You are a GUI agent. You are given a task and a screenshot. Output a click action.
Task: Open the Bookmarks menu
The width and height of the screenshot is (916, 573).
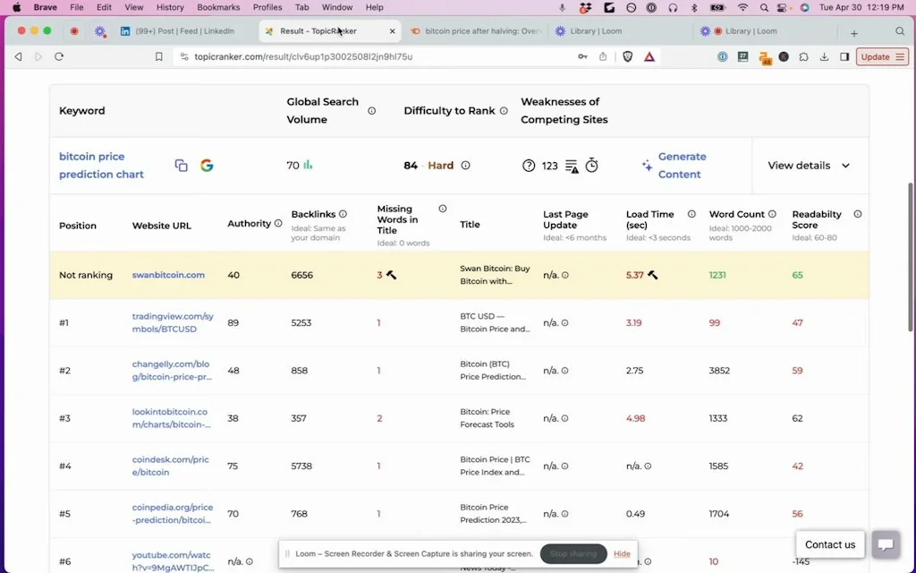point(218,7)
